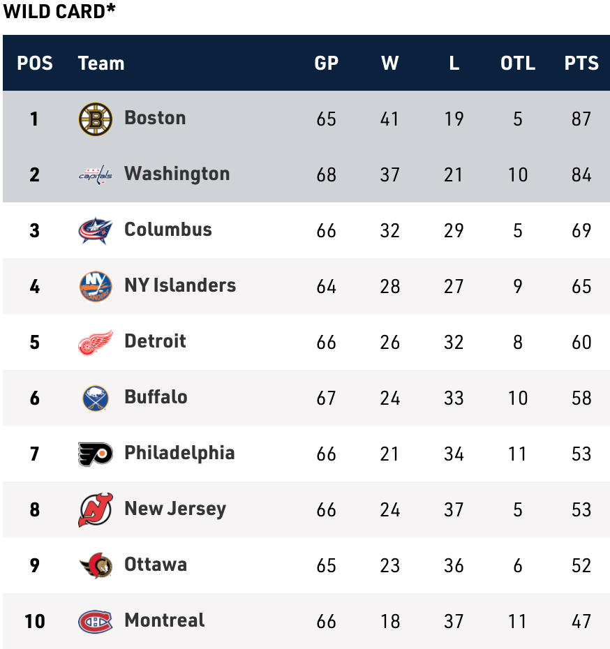Click the Washington Capitals logo
This screenshot has width=610, height=649.
point(95,174)
